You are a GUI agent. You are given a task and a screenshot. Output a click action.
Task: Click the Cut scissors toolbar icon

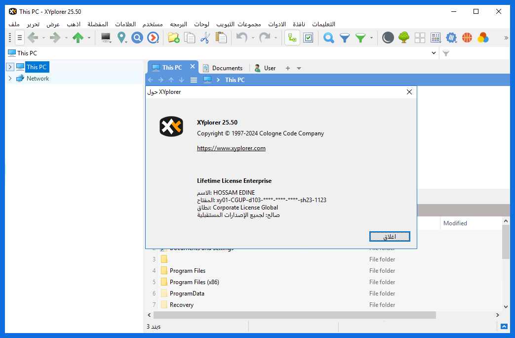[205, 38]
